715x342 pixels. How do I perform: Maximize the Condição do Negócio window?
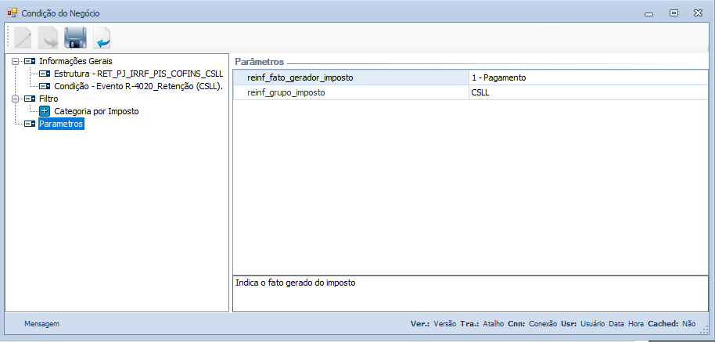[674, 13]
